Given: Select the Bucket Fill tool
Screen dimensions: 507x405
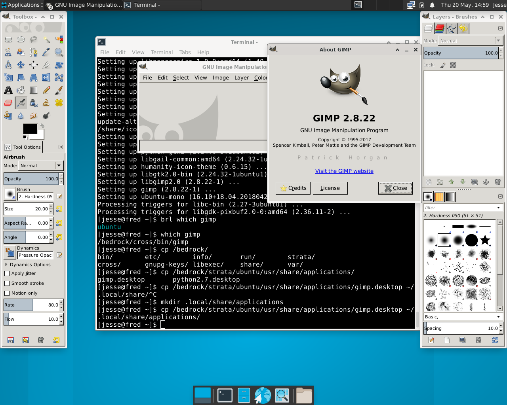Looking at the screenshot, I should coord(21,90).
